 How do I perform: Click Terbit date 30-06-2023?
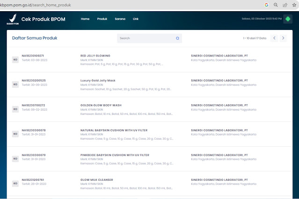click(35, 85)
